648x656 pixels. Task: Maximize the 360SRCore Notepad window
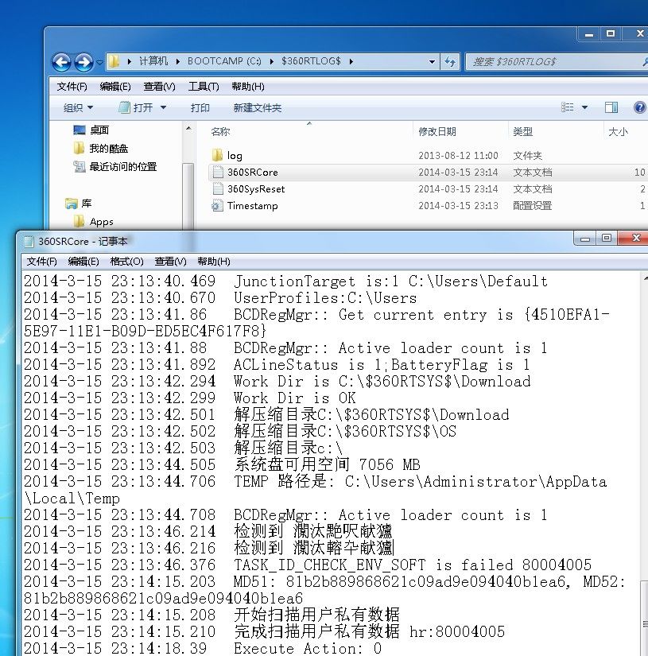[607, 239]
